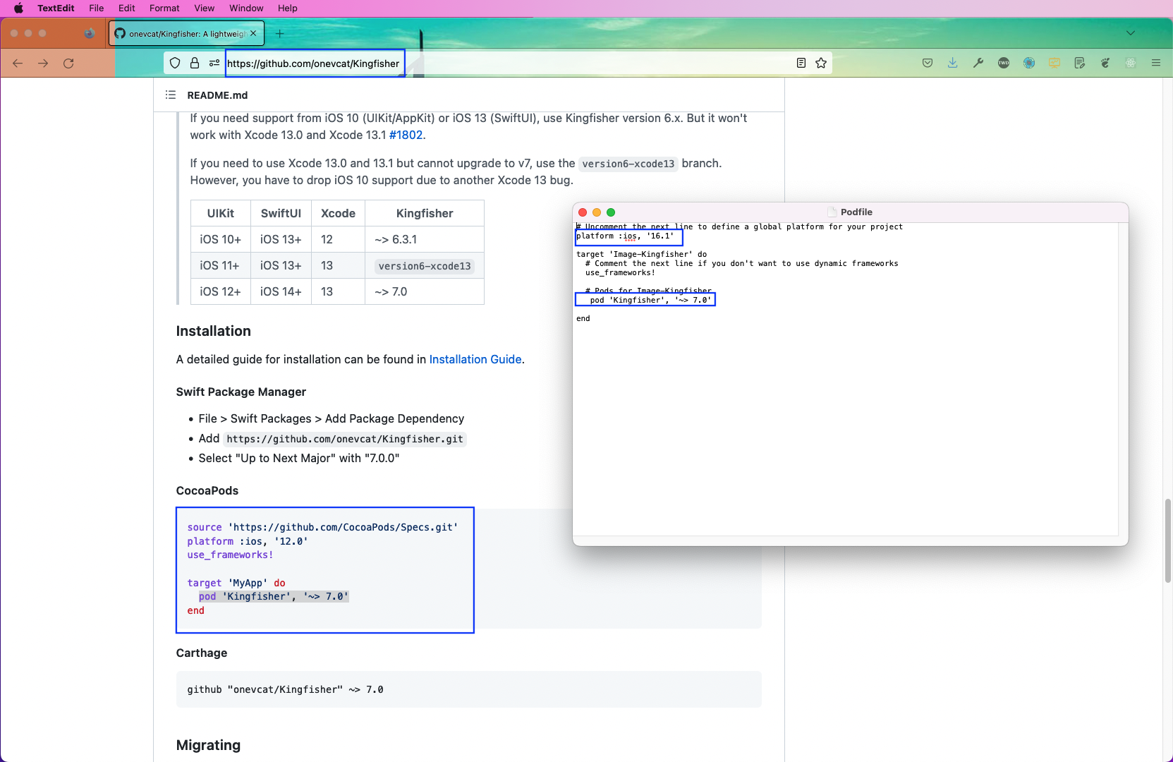Go back with the browser back arrow
1173x762 pixels.
[18, 64]
